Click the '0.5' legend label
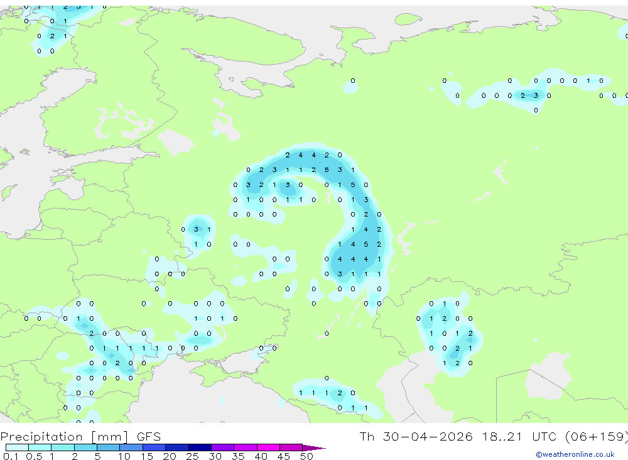This screenshot has height=460, width=628. pos(34,456)
